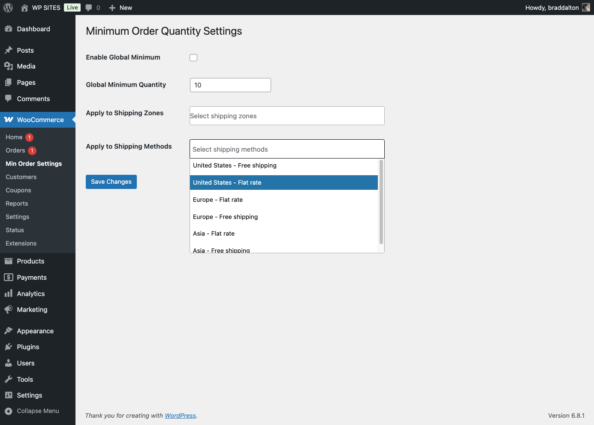
Task: Open the WP SITES home icon
Action: [x=24, y=8]
